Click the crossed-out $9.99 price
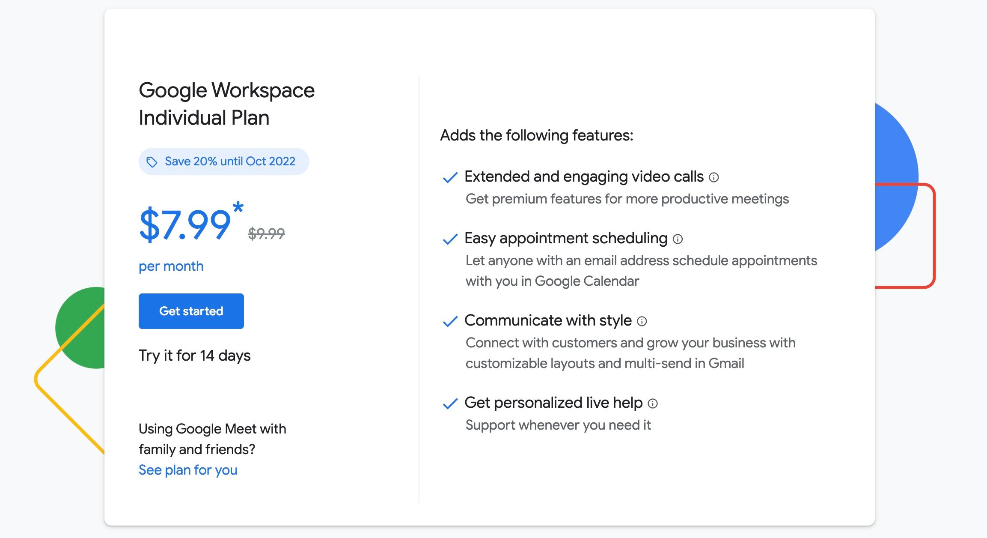 [x=266, y=233]
